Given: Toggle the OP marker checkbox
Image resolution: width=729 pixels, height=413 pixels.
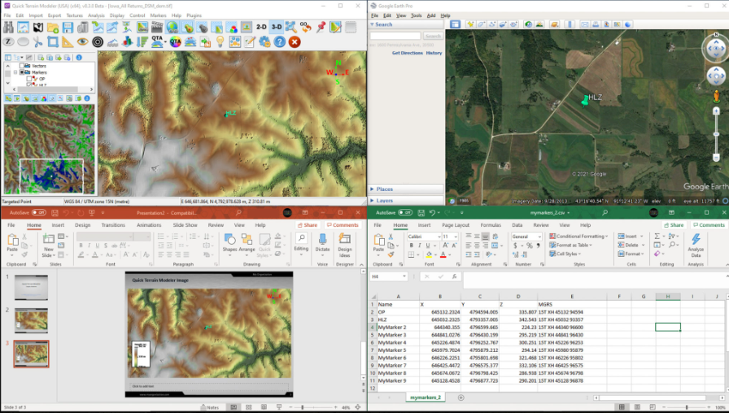Looking at the screenshot, I should [30, 78].
